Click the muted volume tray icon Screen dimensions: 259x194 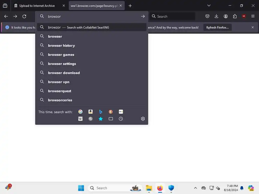pyautogui.click(x=218, y=188)
